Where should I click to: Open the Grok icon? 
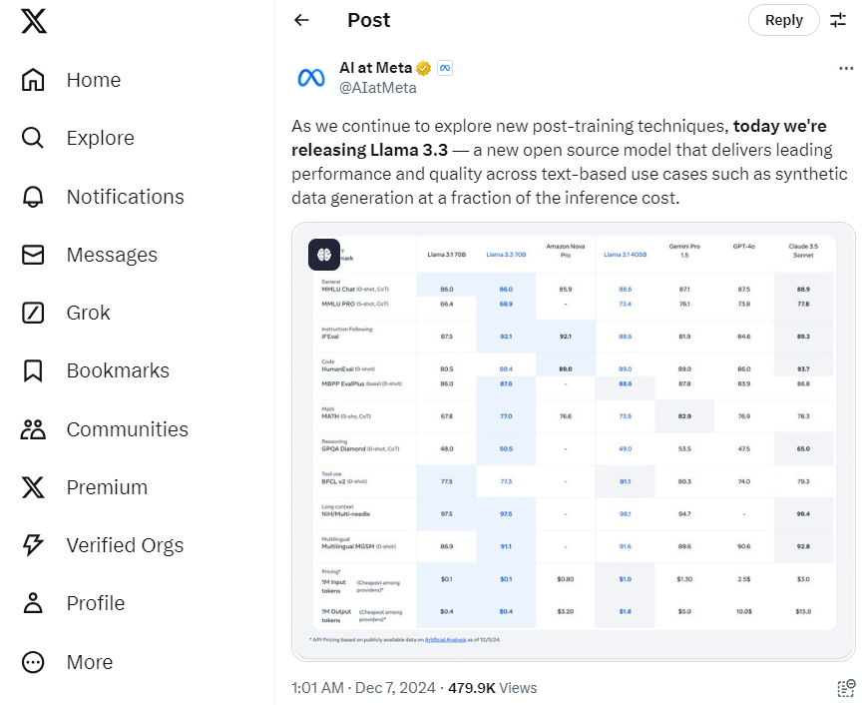click(33, 313)
